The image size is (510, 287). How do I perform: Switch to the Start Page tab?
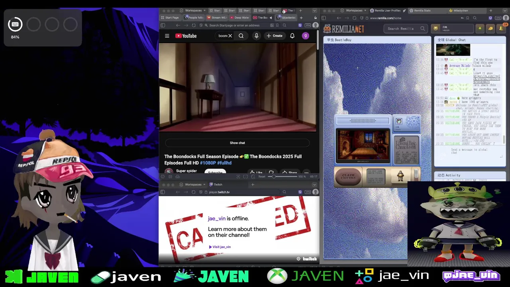pos(170,18)
